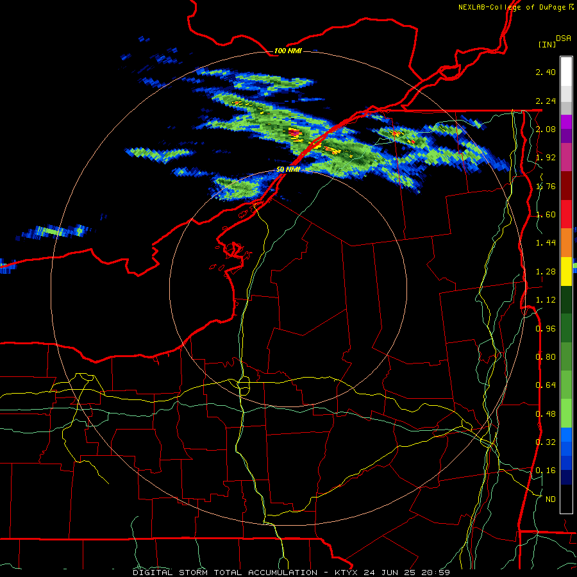Viewport: 577px width, 577px height.
Task: Select the 0.32 legend value
Action: (x=546, y=442)
